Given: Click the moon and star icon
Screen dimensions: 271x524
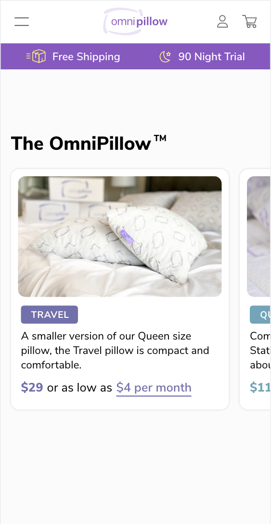Looking at the screenshot, I should click(x=165, y=56).
